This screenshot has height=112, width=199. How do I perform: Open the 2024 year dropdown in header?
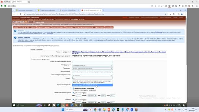point(31,22)
